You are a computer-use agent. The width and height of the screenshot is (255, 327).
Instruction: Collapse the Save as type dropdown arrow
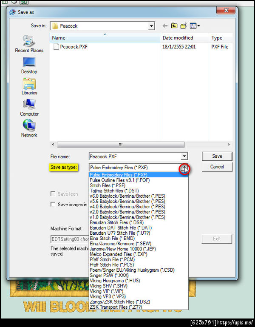(184, 168)
